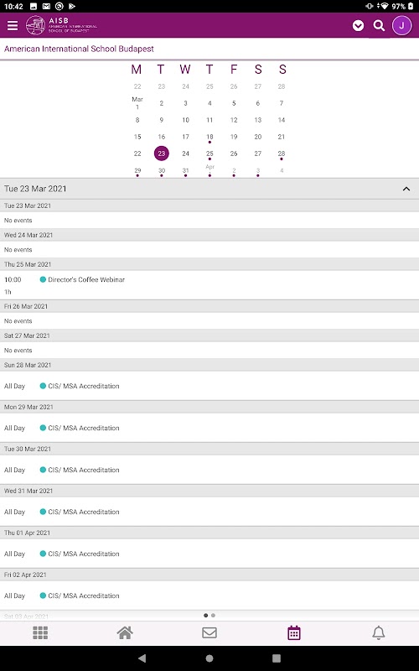419x671 pixels.
Task: Tap the AISB school logo
Action: coord(61,26)
